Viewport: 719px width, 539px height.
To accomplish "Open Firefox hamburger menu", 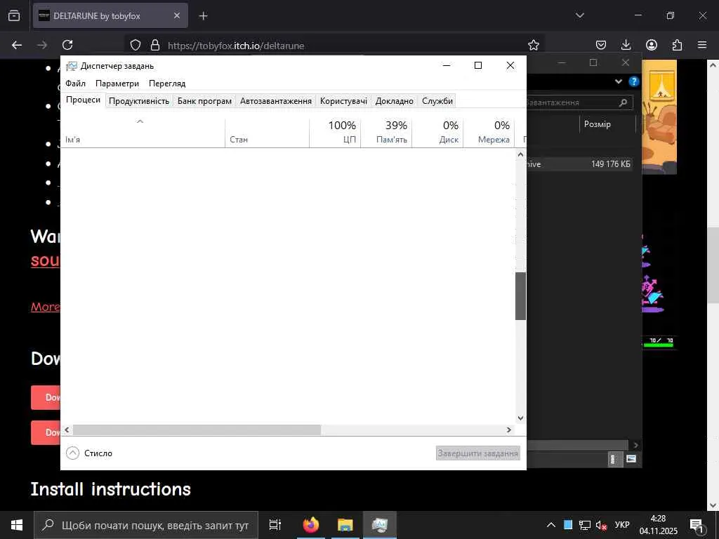I will click(702, 45).
